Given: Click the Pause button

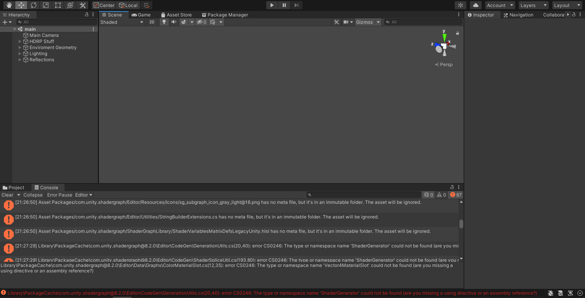Looking at the screenshot, I should pos(284,5).
